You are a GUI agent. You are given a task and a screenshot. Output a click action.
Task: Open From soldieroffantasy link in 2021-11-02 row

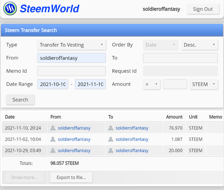74,139
